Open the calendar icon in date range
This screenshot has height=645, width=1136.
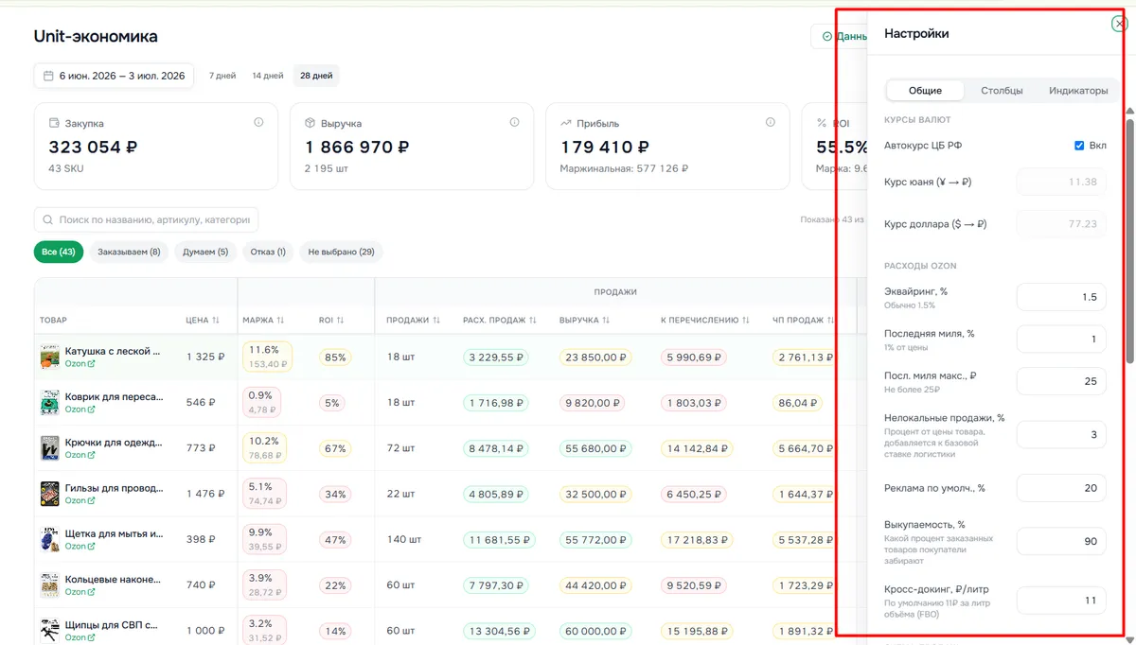coord(48,76)
